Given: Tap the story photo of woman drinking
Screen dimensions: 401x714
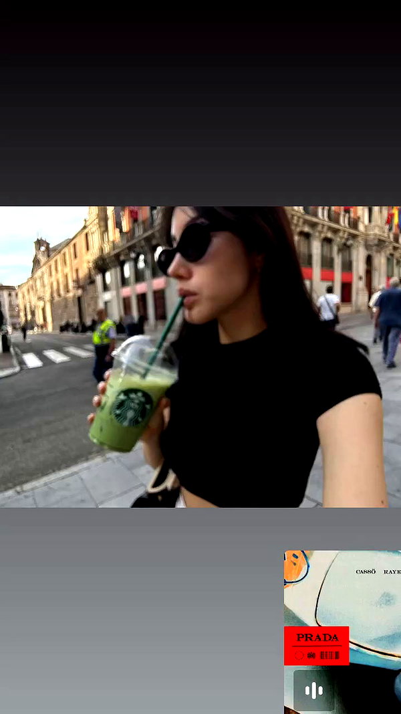Looking at the screenshot, I should [x=200, y=357].
